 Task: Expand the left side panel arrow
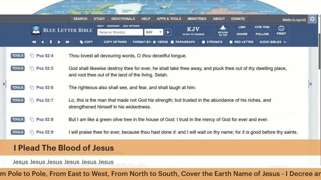(4, 84)
